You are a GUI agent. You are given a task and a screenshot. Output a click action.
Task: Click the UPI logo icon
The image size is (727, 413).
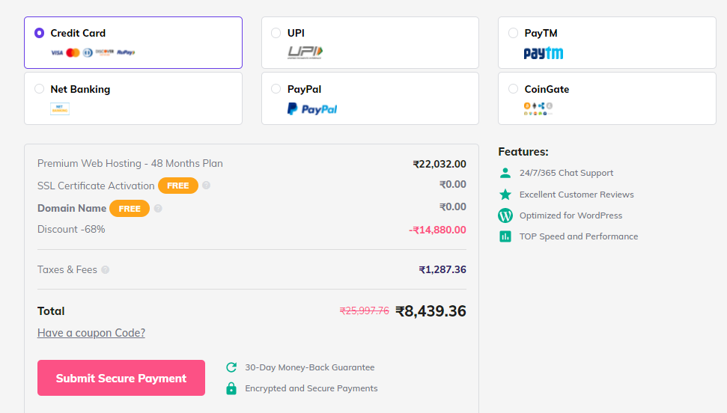pos(305,52)
